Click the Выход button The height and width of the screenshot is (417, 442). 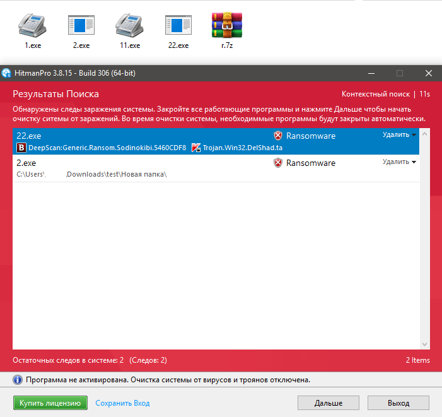[398, 403]
